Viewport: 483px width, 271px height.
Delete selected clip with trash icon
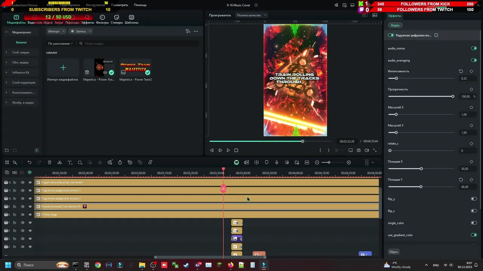49,163
